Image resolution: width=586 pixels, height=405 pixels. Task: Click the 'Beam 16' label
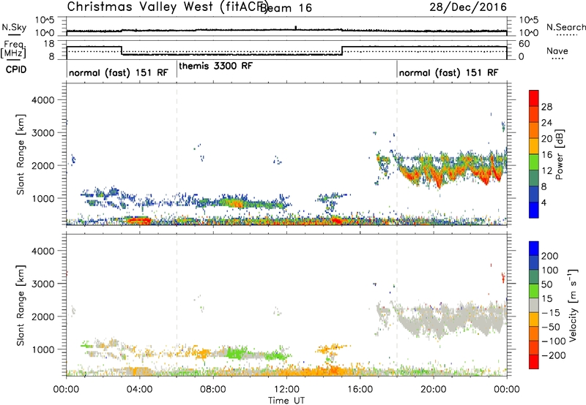[286, 8]
